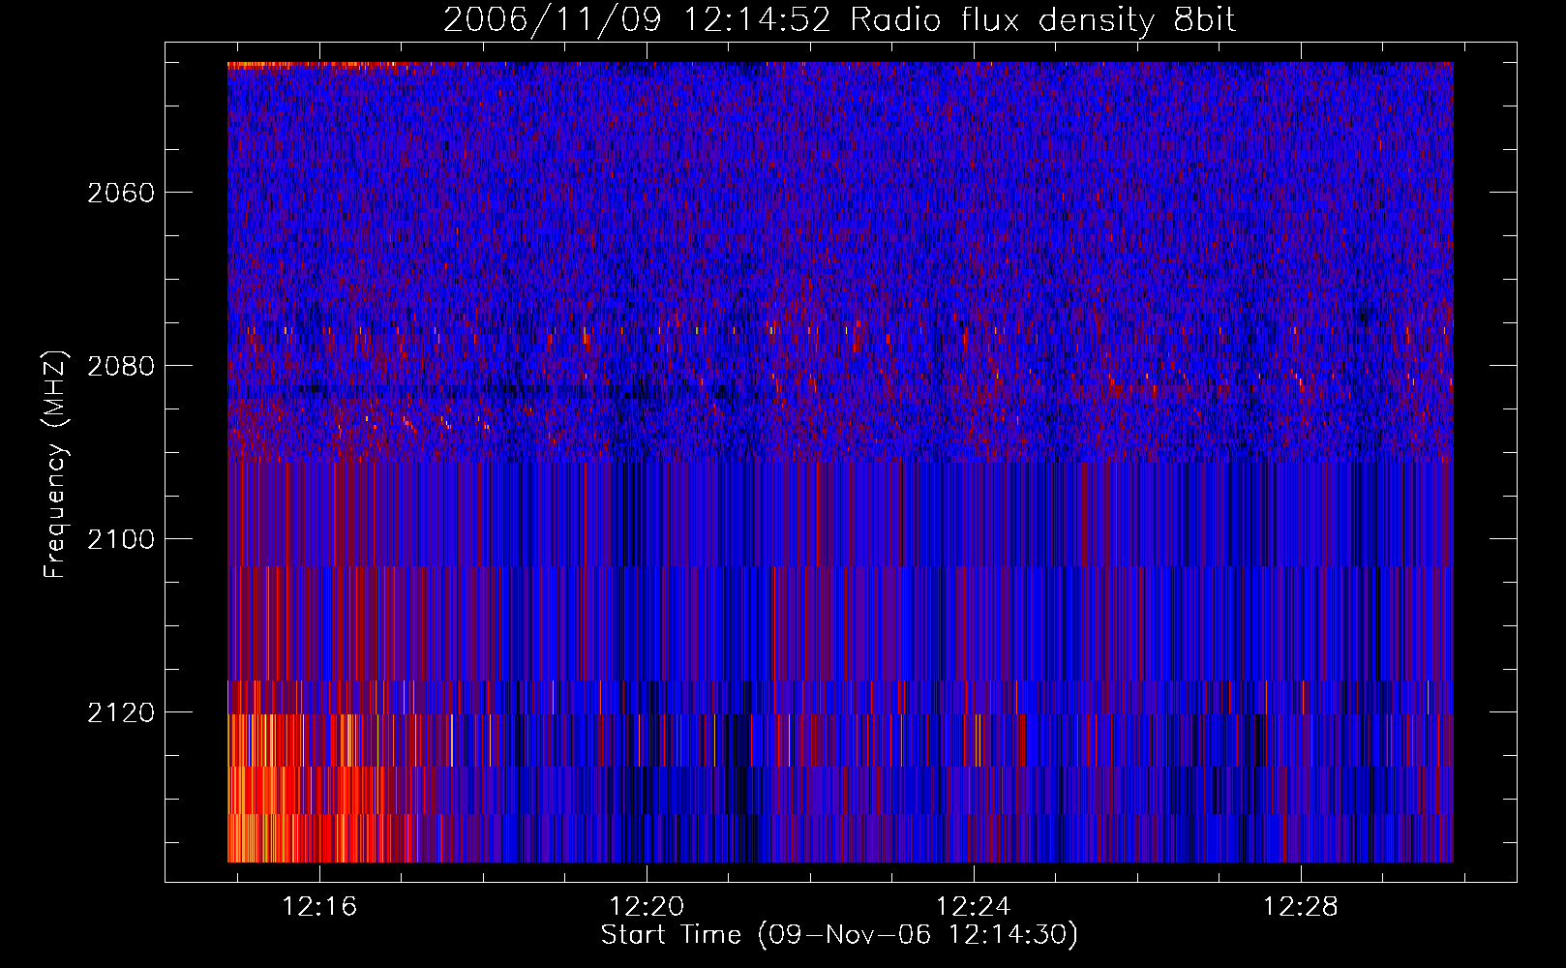
Task: Click the 'Start Time (09-Nov-06 12:14:30)' axis label
Action: pyautogui.click(x=839, y=935)
